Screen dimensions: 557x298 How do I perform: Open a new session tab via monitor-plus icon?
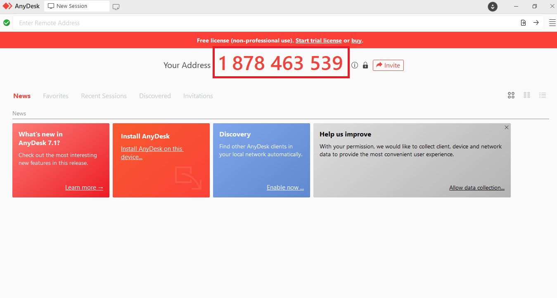[x=116, y=7]
